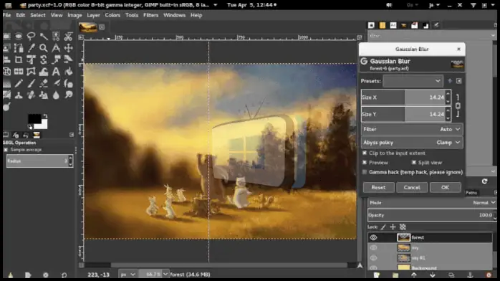Select the Paintbrush tool
This screenshot has height=281, width=500.
(x=31, y=83)
